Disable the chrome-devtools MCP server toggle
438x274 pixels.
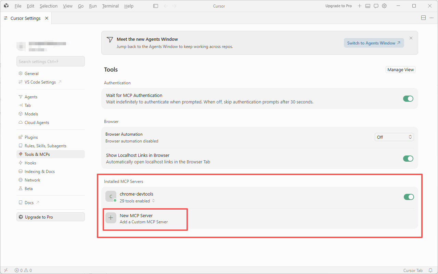pyautogui.click(x=409, y=197)
